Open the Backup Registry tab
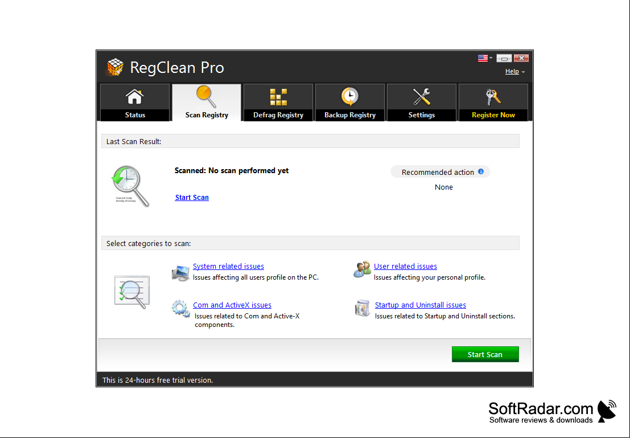 point(349,103)
